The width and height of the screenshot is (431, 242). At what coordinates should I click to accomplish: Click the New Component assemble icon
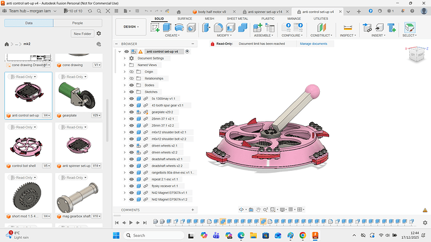[257, 27]
